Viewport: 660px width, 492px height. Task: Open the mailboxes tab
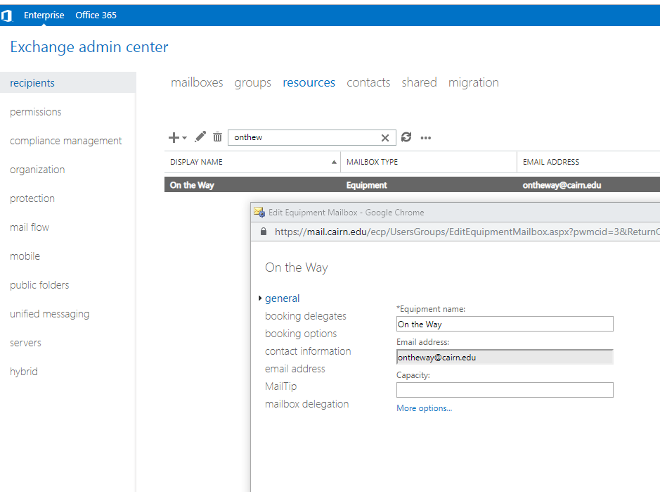point(197,82)
